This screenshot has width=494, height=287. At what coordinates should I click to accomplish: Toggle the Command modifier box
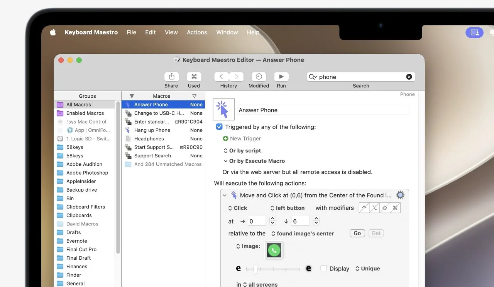[395, 208]
